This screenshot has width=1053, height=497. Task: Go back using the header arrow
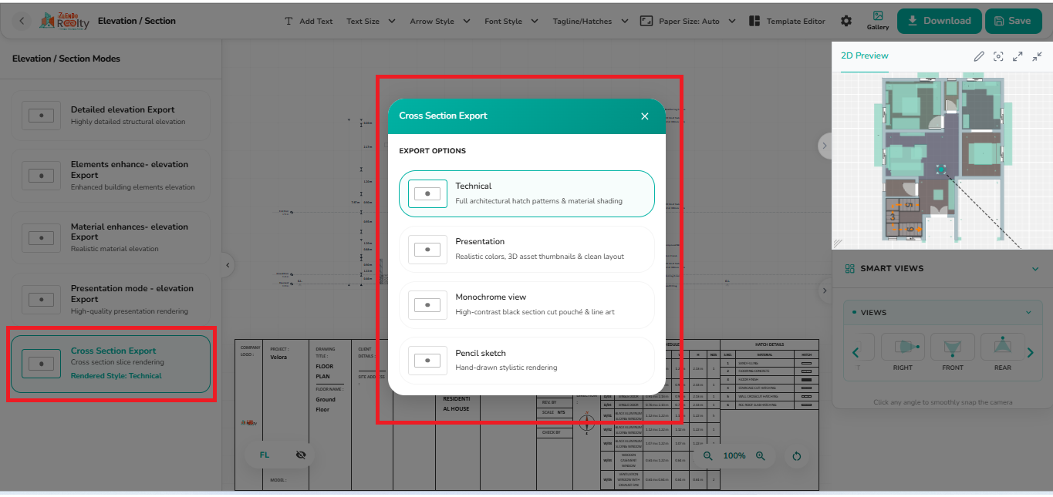coord(22,21)
